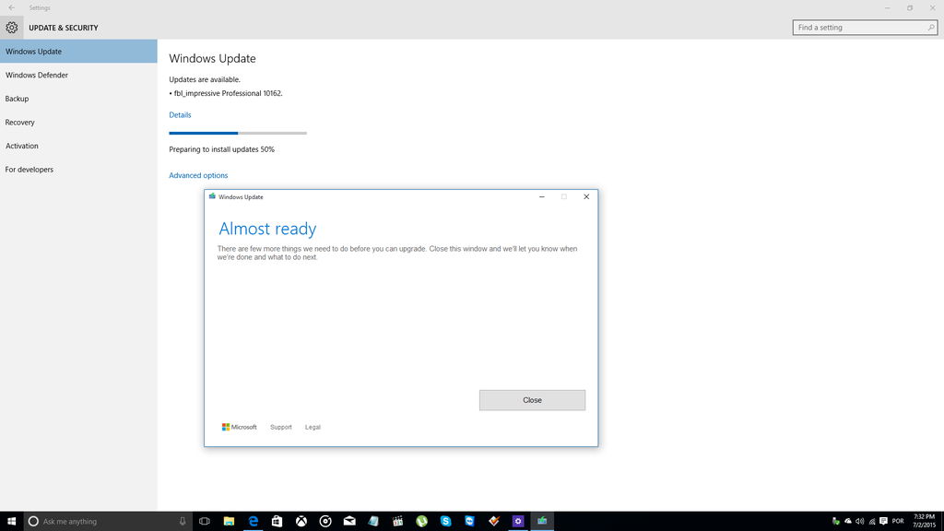Open Advanced options link
944x531 pixels.
point(198,175)
